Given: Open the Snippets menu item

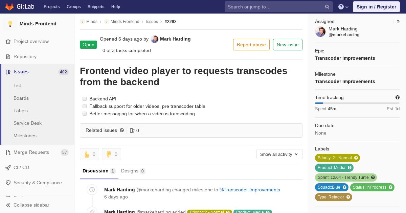Looking at the screenshot, I should tap(96, 7).
